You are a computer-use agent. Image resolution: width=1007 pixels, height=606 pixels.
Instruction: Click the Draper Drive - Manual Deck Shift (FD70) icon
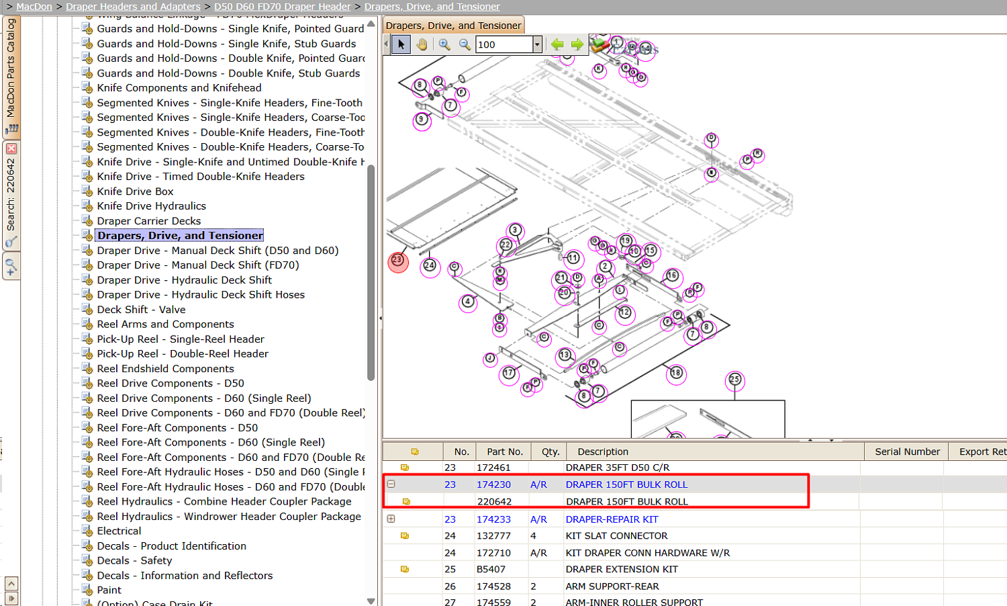(87, 265)
